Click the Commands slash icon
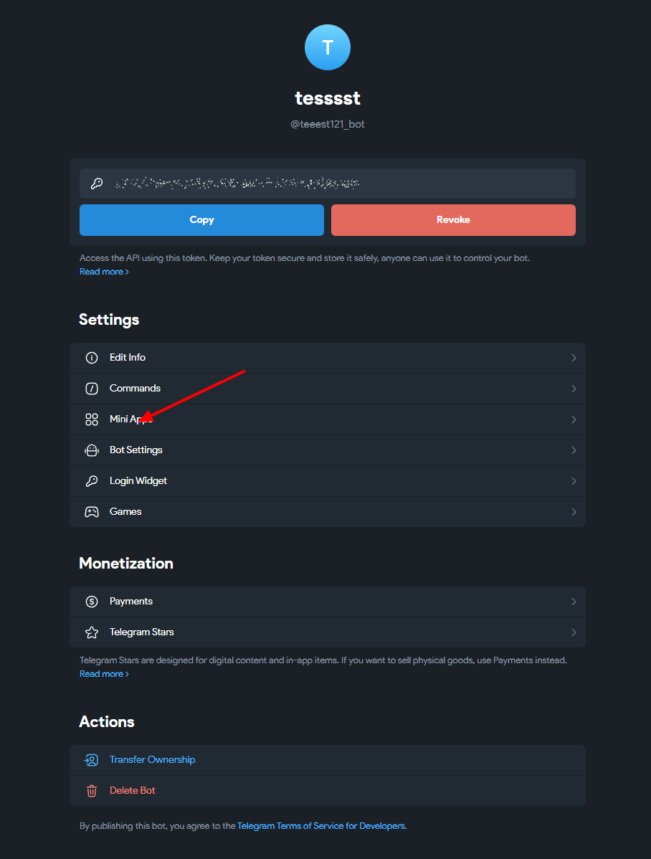The image size is (651, 859). pyautogui.click(x=92, y=389)
